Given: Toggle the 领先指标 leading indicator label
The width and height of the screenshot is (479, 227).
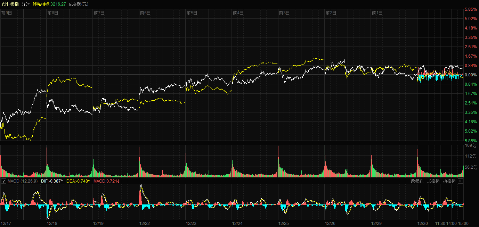Looking at the screenshot, I should pos(41,4).
